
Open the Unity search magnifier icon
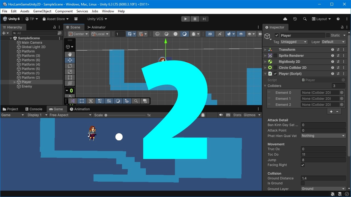click(305, 19)
